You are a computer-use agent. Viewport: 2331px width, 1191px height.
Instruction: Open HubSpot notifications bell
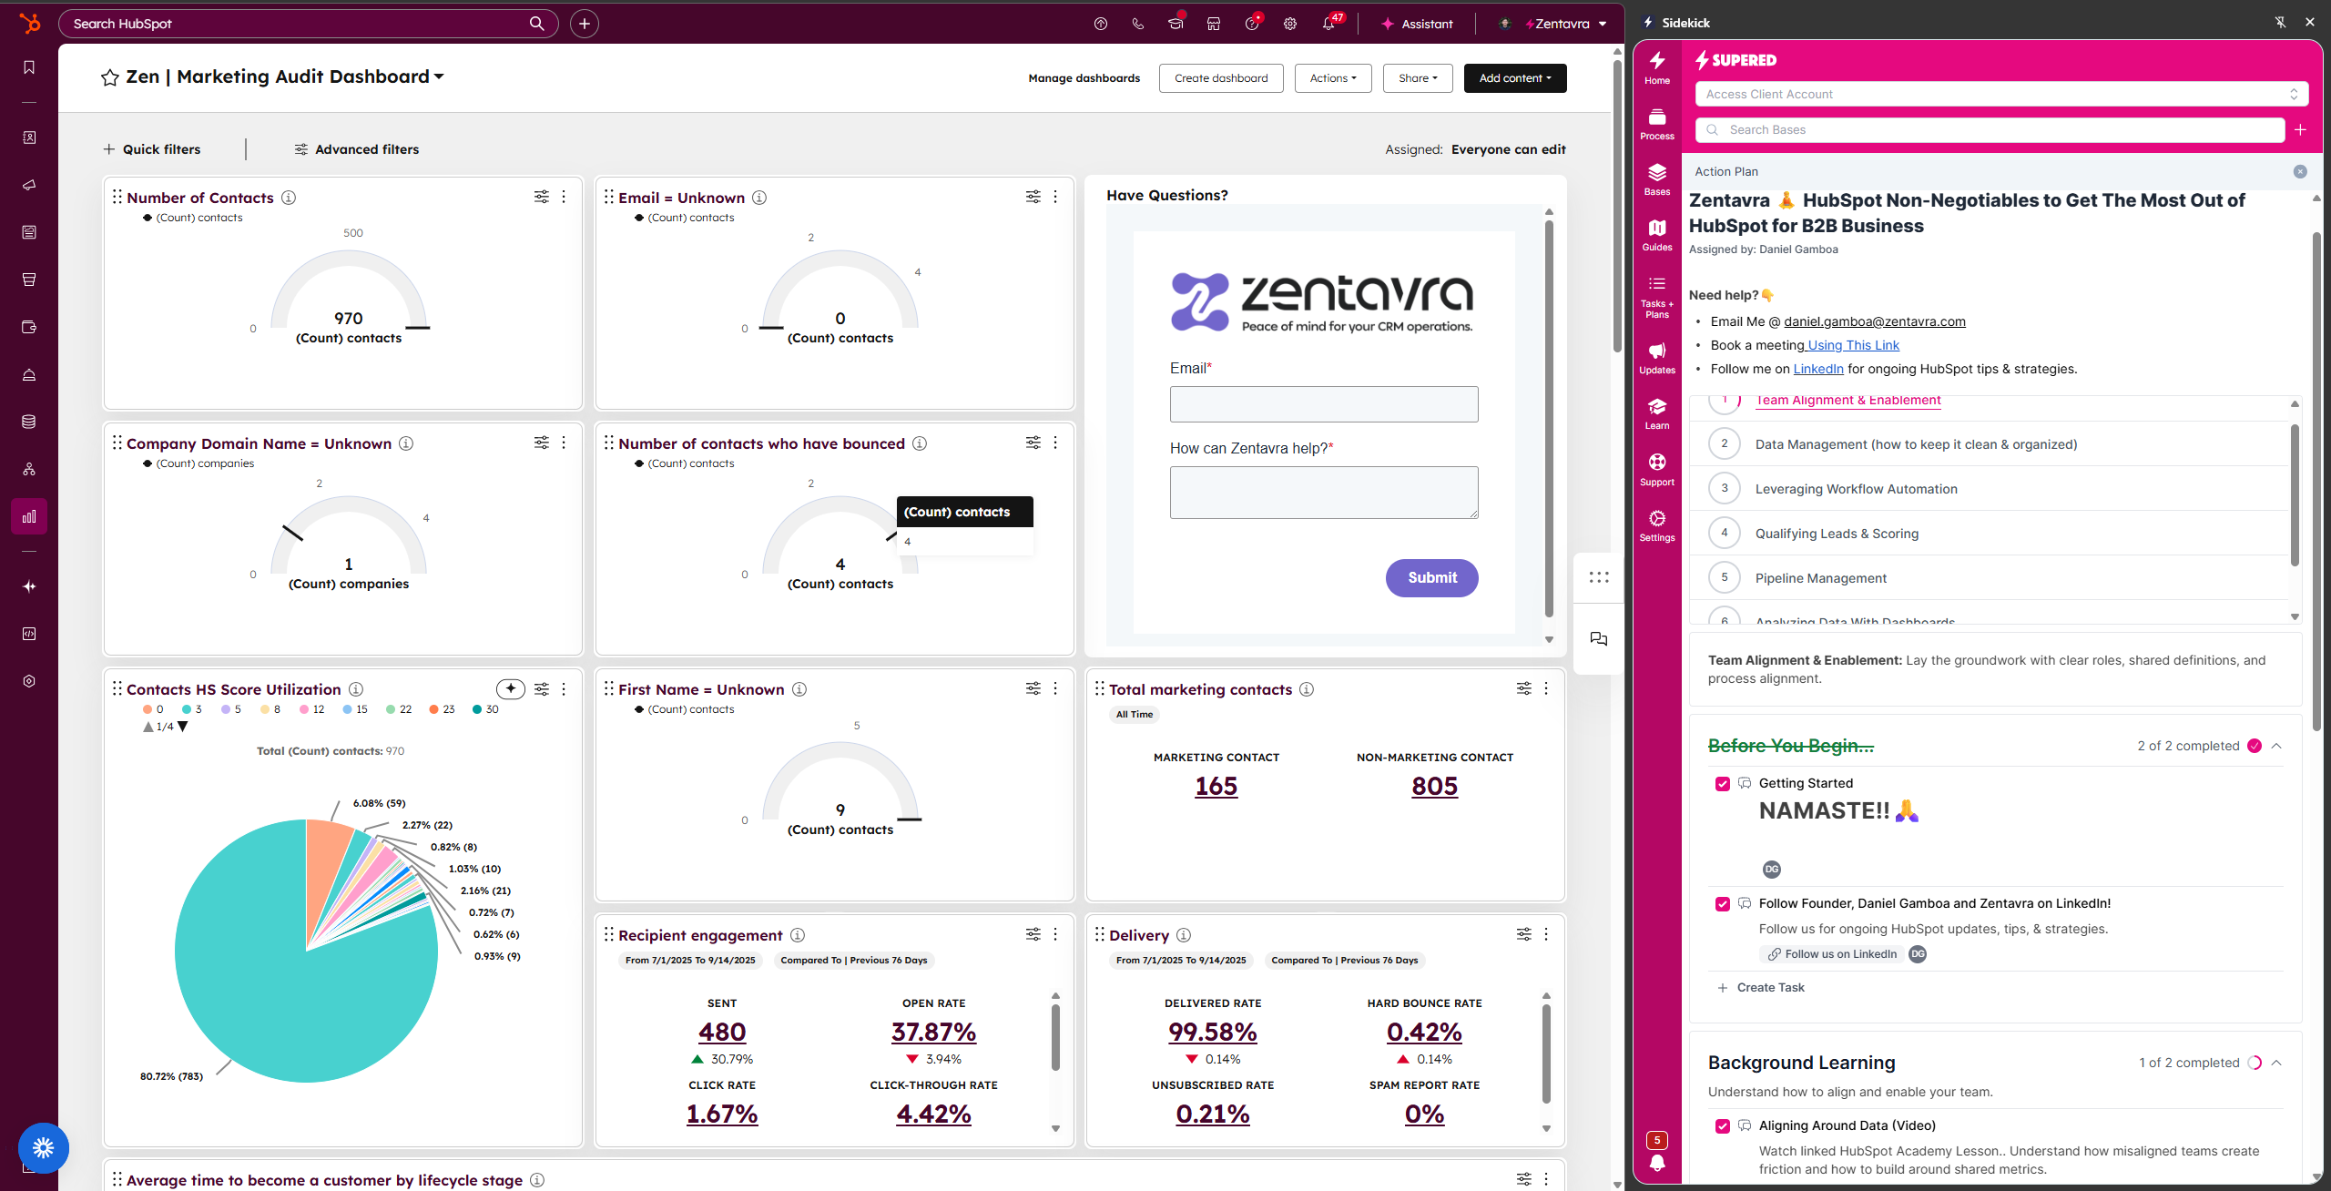click(x=1328, y=25)
